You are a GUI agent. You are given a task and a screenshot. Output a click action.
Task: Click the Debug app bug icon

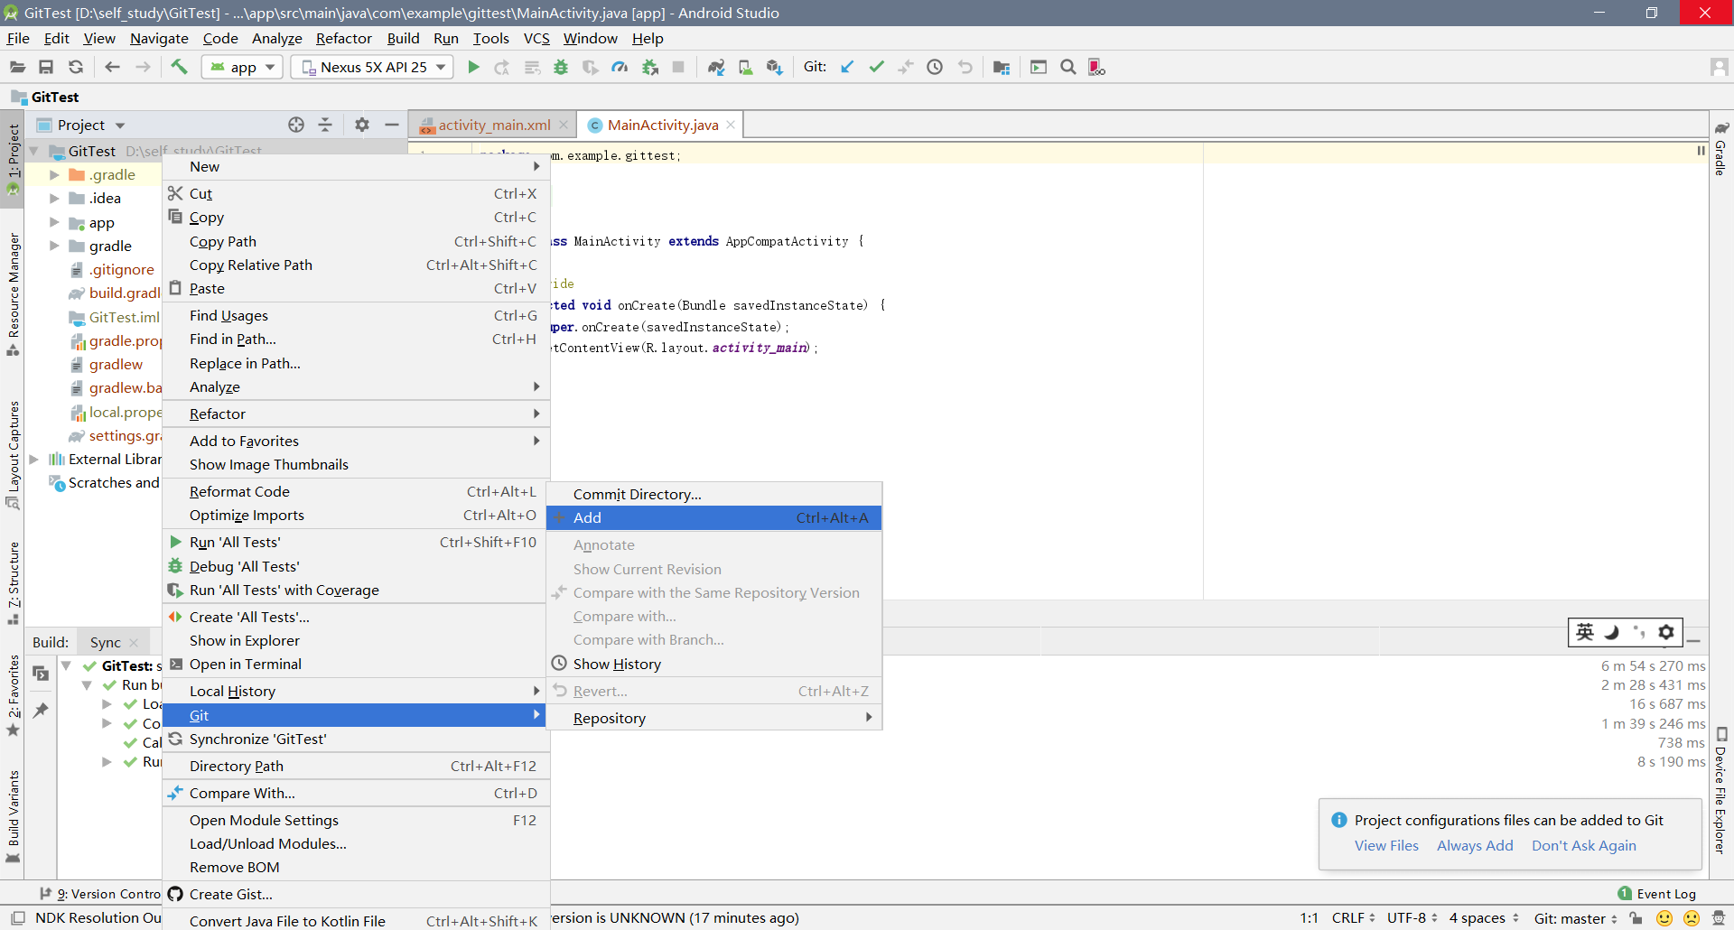click(561, 67)
